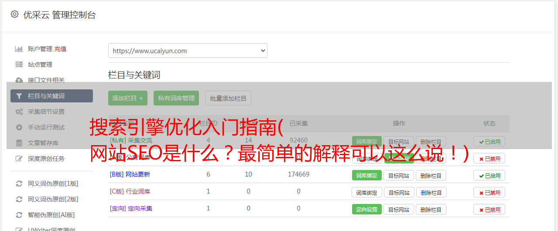Toggle 已禁用 status for 公有词库 row

[x=489, y=158]
